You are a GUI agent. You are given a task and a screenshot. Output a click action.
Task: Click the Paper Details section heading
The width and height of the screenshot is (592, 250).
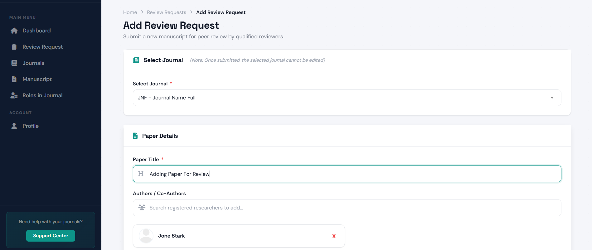(160, 136)
